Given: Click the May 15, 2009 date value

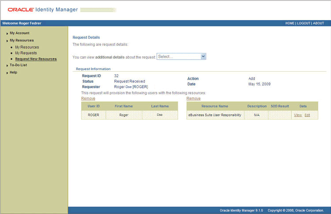Looking at the screenshot, I should [259, 84].
